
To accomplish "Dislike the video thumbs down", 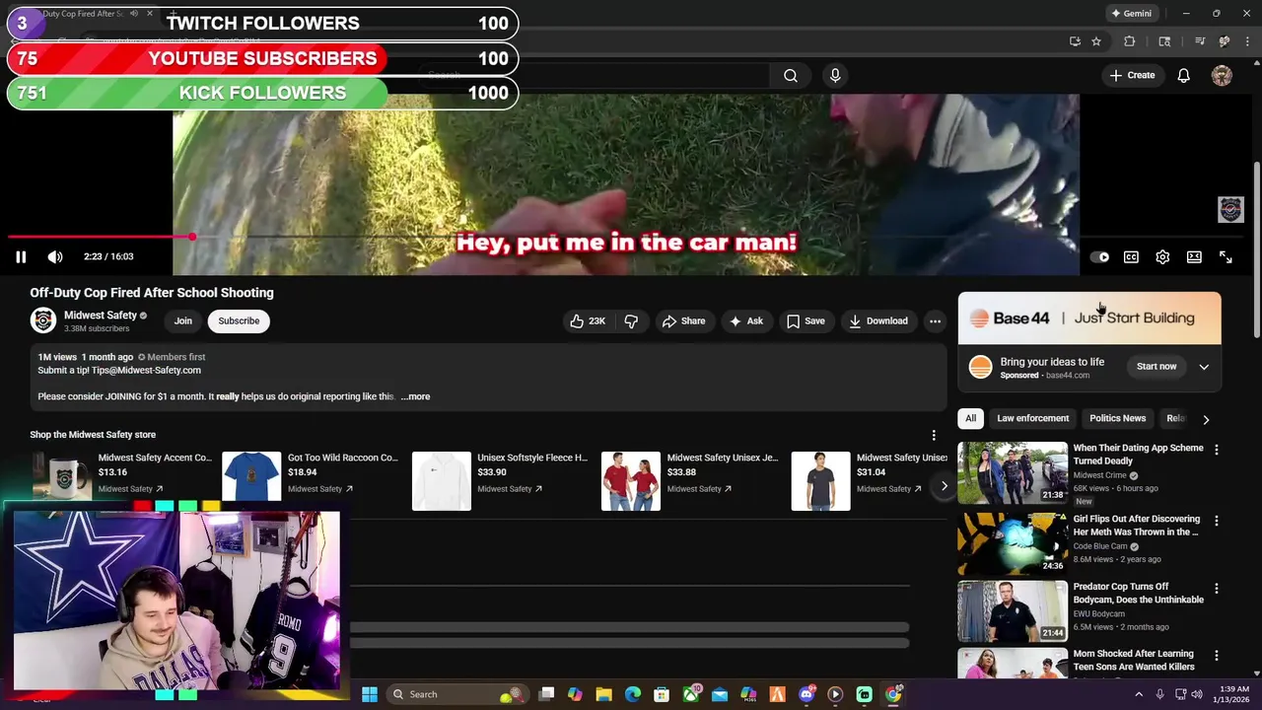I will (631, 320).
